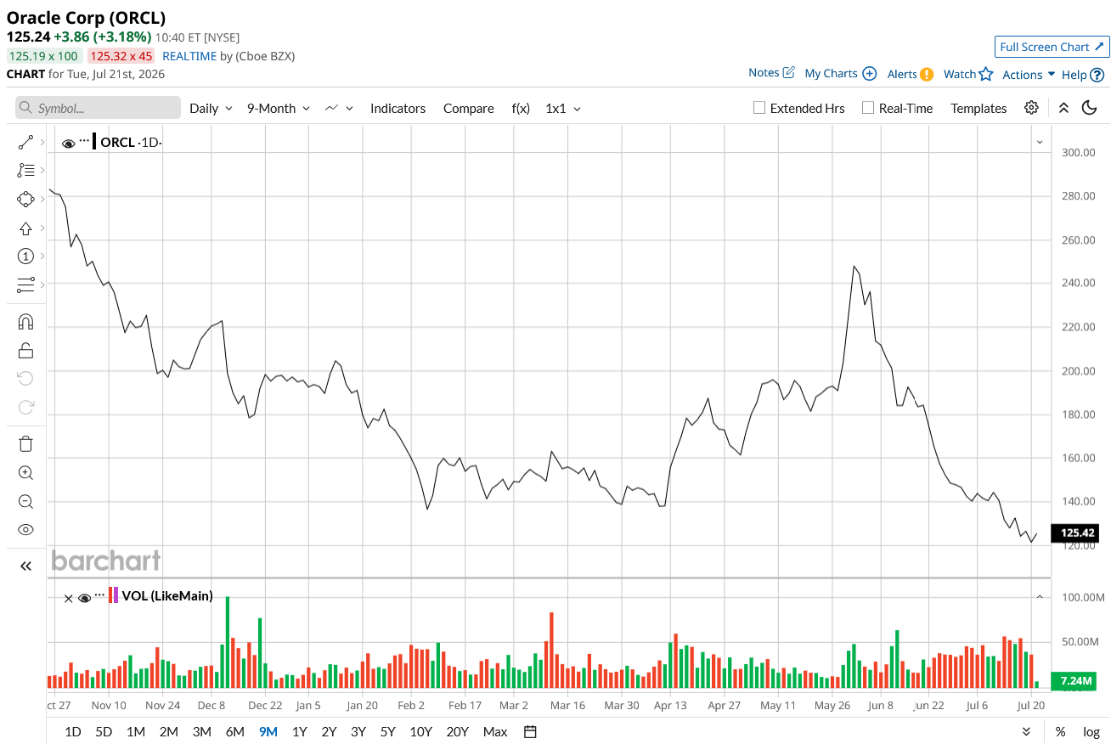Click the 7.24M volume label
This screenshot has height=744, width=1111.
pos(1075,681)
